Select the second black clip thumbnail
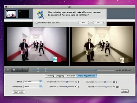Screen dimensions: 137x103 click(x=23, y=14)
